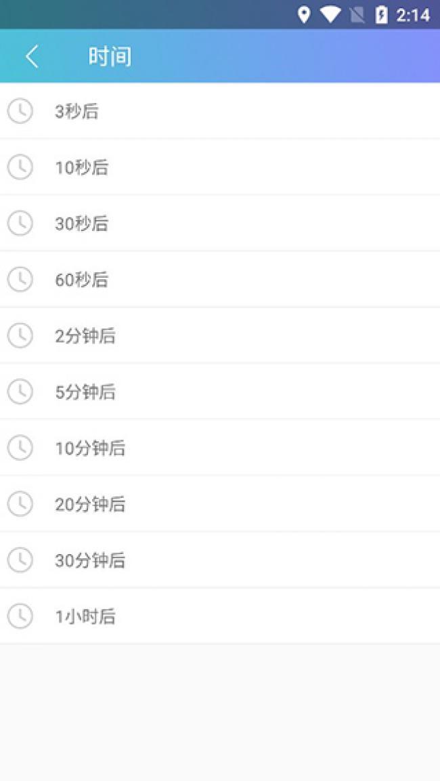Pick the 10分钟后 time option

pos(90,448)
